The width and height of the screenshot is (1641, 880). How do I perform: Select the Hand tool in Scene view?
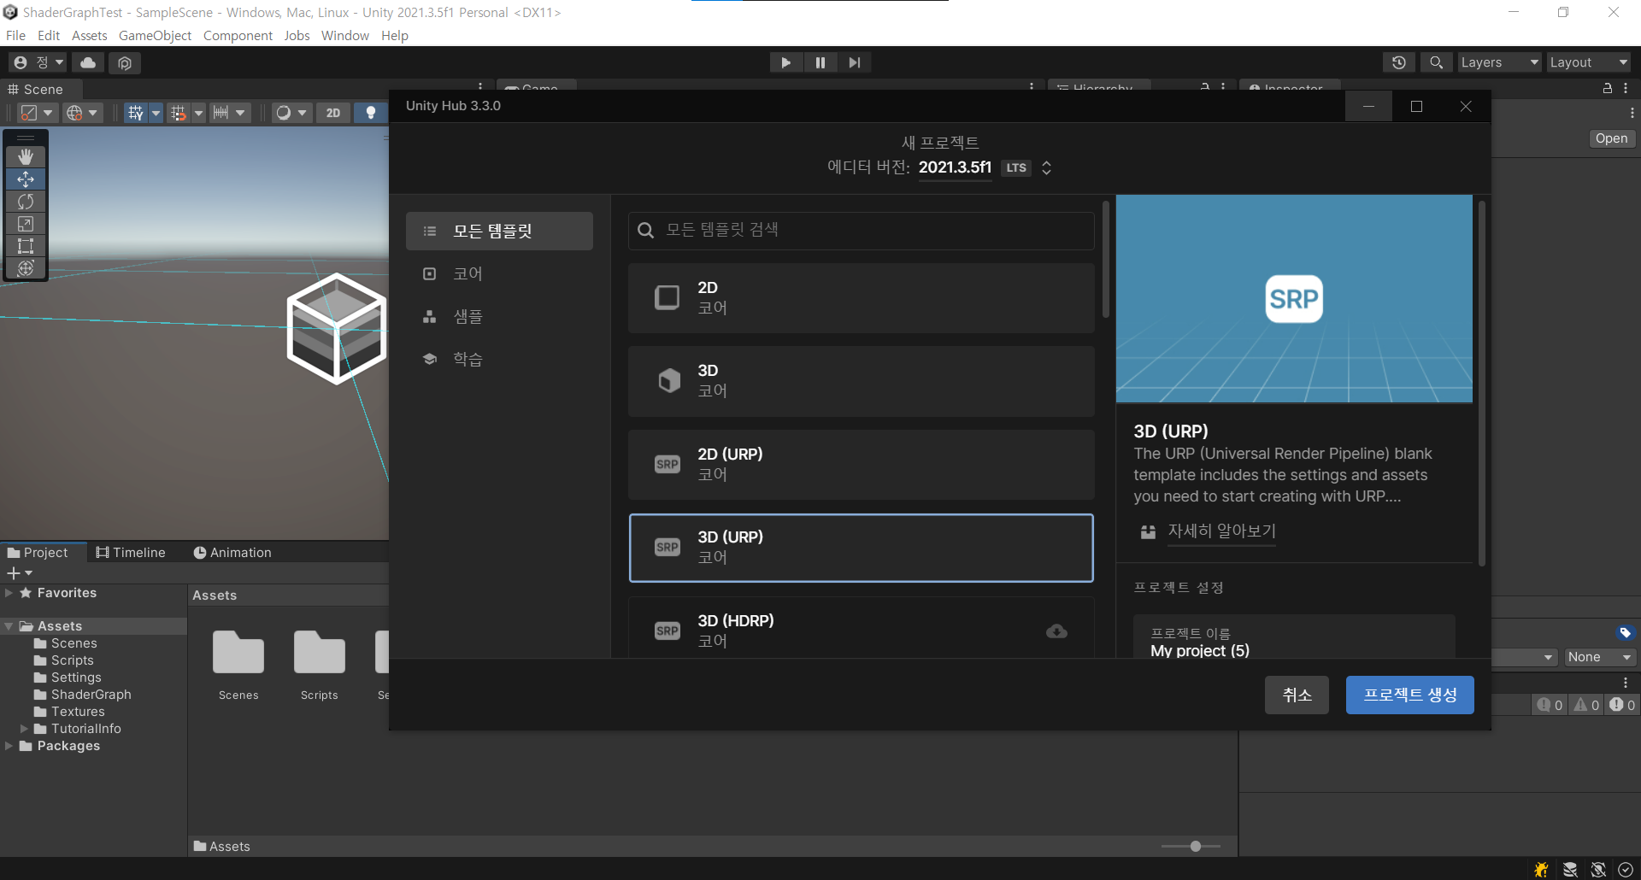point(26,157)
